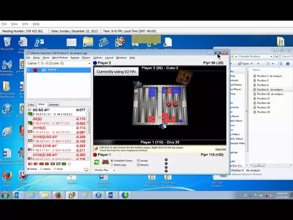Click the clock icon under move list
Screen dimensions: 293x220
69,164
